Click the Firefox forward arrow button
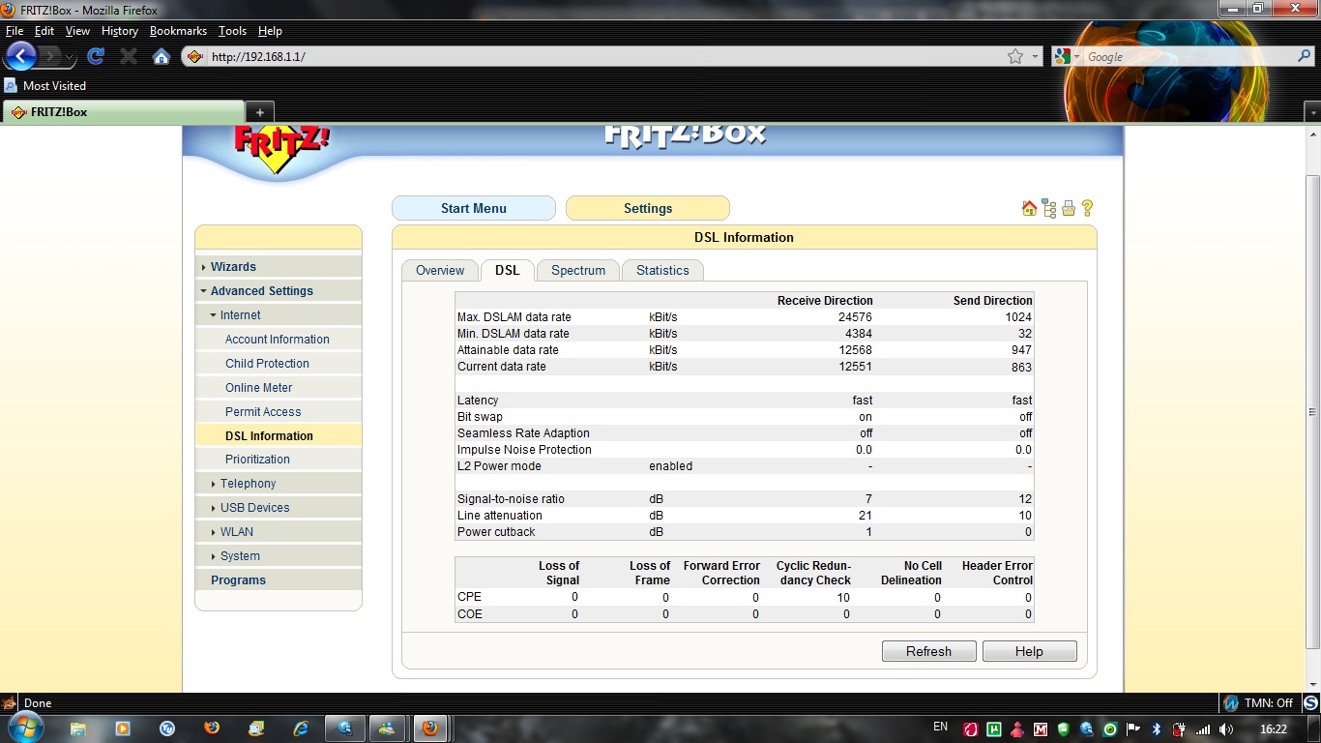 (x=52, y=56)
